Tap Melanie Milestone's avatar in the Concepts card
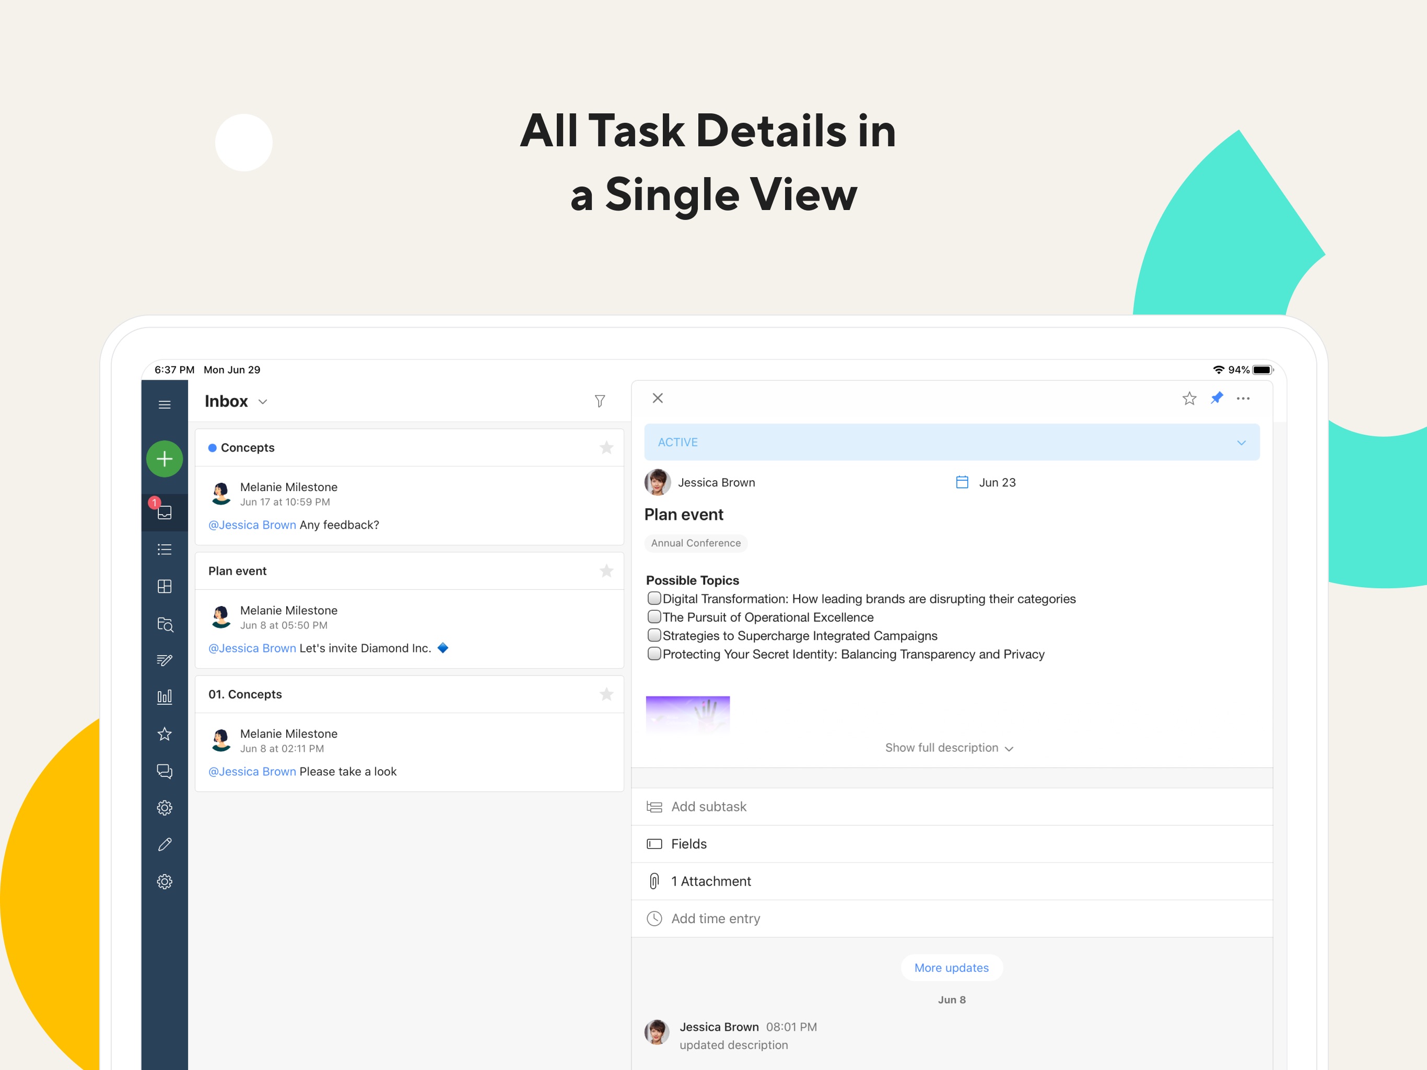 [221, 494]
